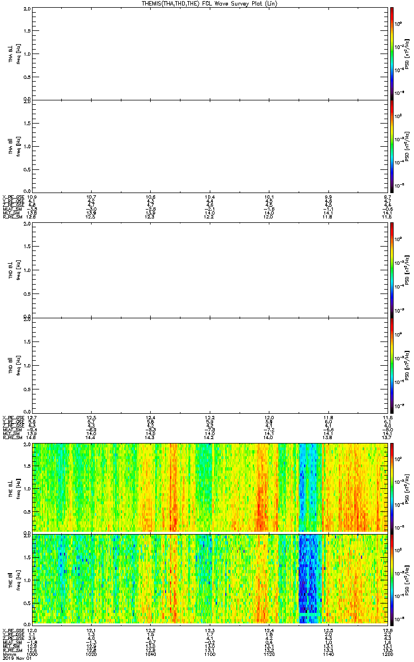Screen dimensions: 414x662
Task: Click the 1200 time tick label
Action: 387,654
